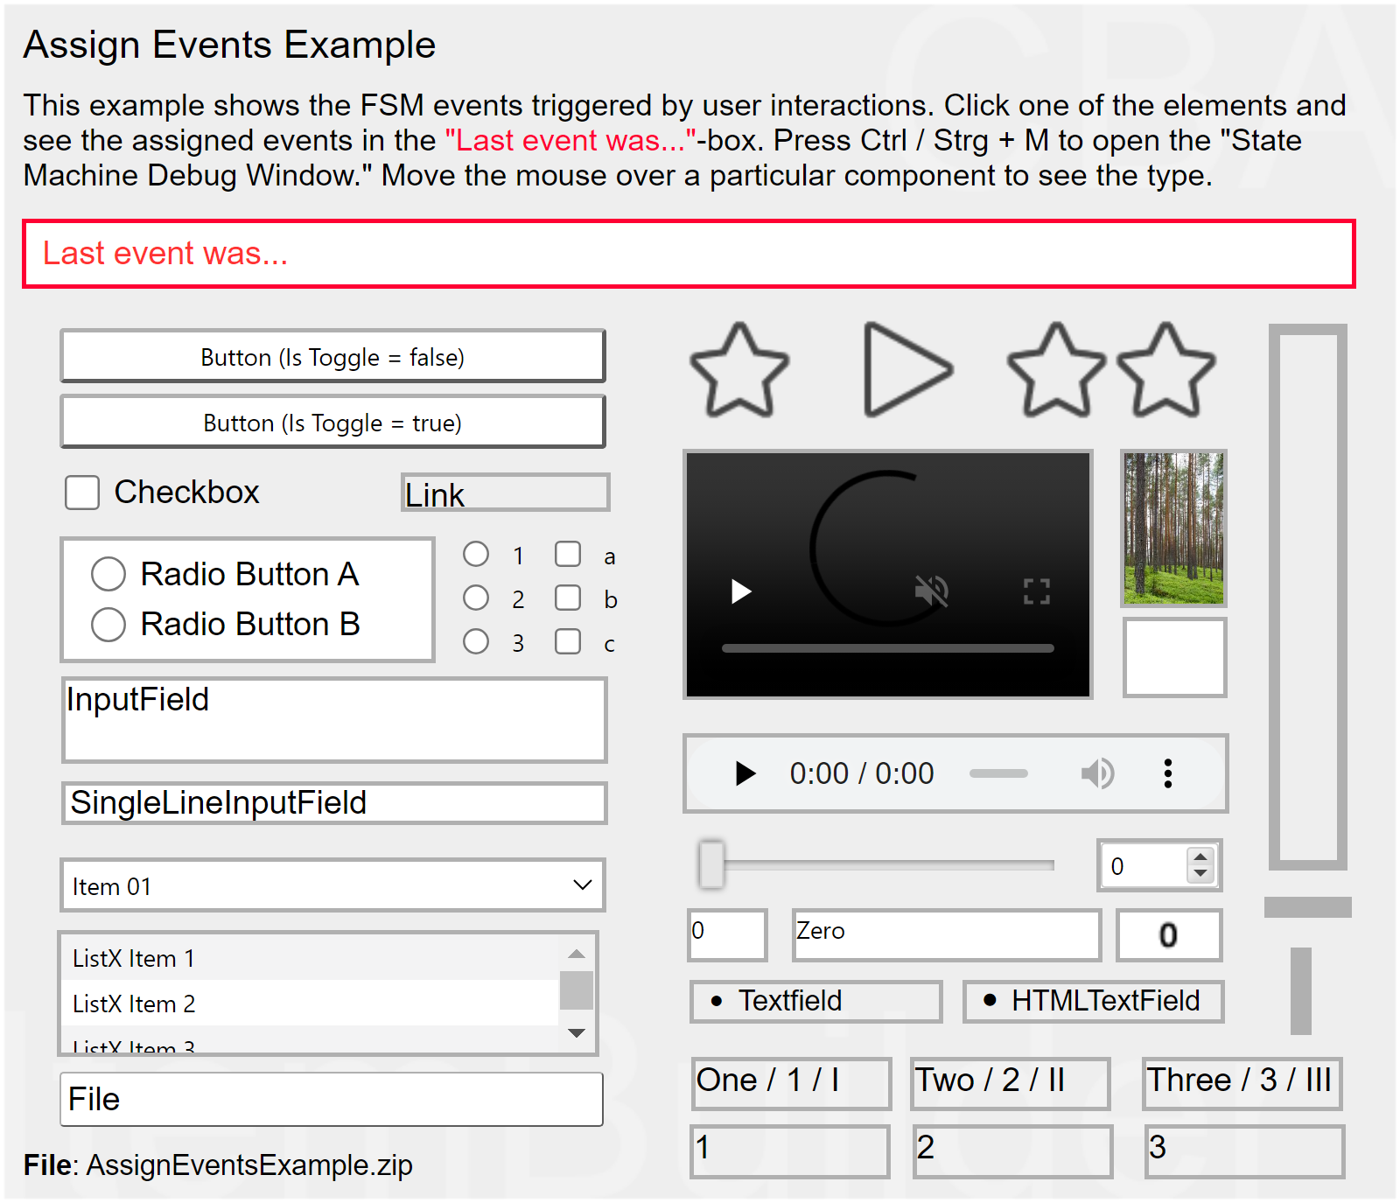Click the horizontal slider handle
This screenshot has width=1400, height=1203.
point(711,865)
